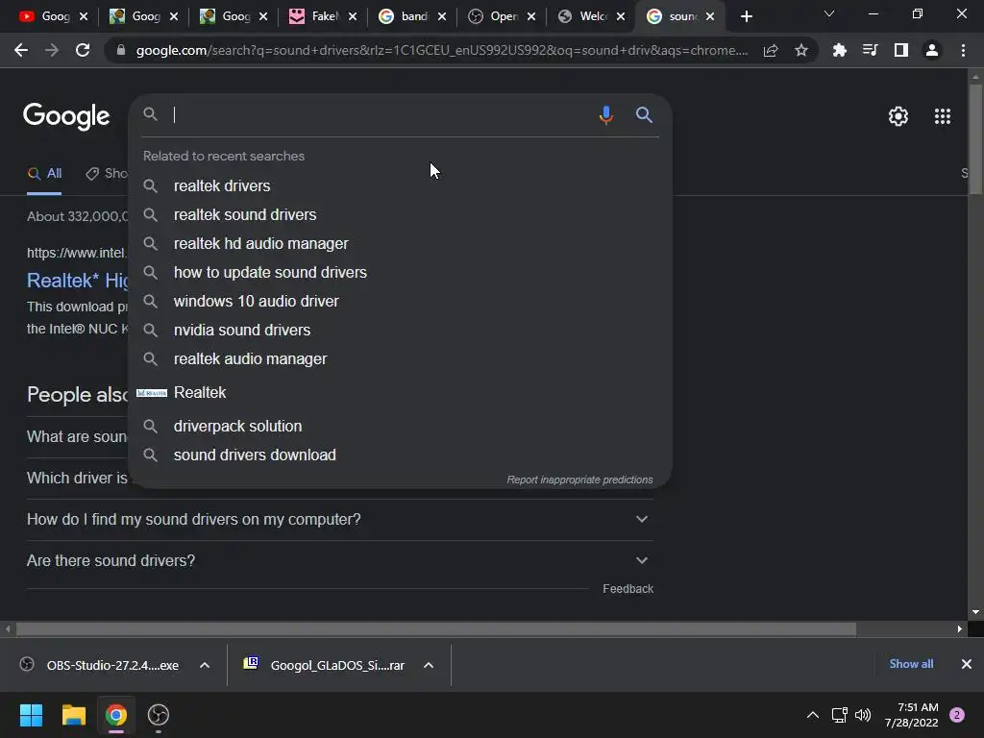Choose 'realtek audio manager' suggestion
This screenshot has height=738, width=984.
click(x=400, y=359)
